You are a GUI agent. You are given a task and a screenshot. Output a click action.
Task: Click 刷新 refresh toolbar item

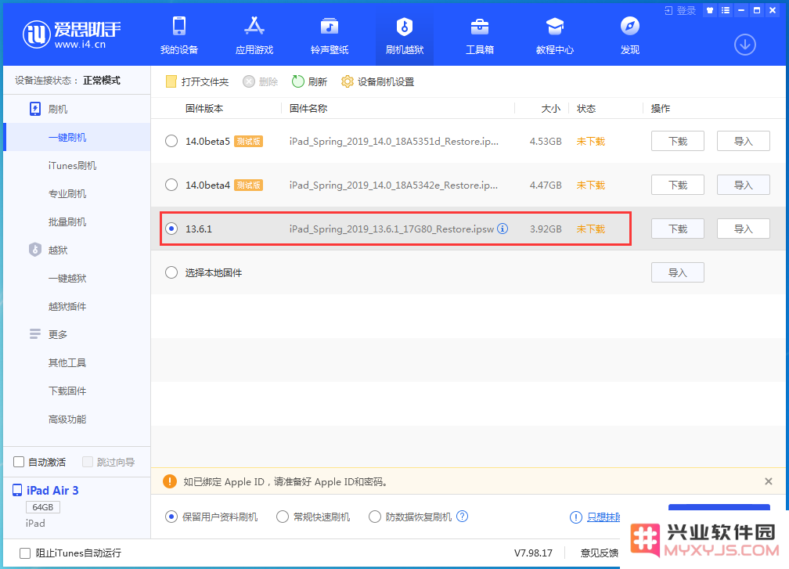309,81
